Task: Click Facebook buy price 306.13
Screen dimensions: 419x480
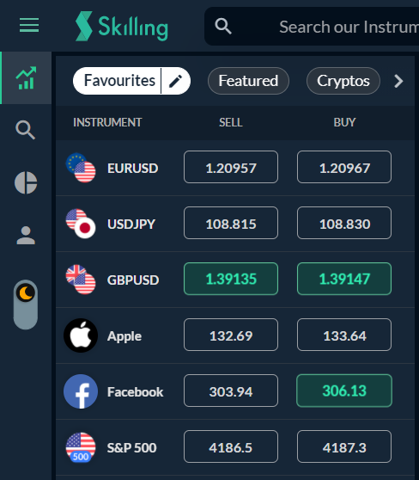Action: pos(344,391)
